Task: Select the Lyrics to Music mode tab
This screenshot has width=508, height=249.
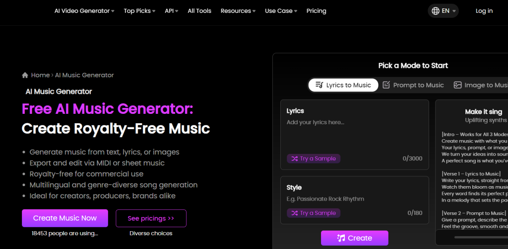Action: tap(343, 85)
